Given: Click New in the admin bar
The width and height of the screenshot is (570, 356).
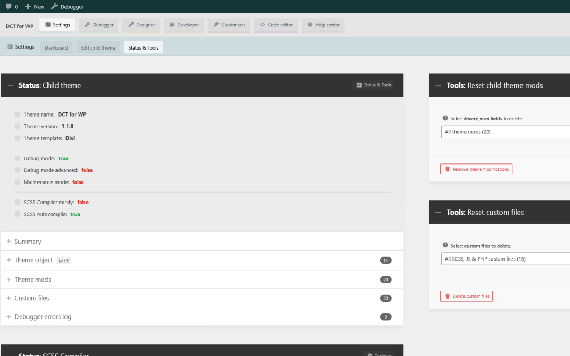Looking at the screenshot, I should [x=39, y=7].
